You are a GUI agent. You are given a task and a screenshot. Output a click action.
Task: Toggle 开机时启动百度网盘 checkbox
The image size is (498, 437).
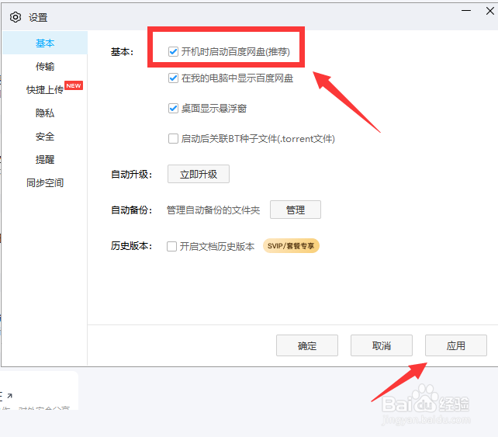[173, 51]
